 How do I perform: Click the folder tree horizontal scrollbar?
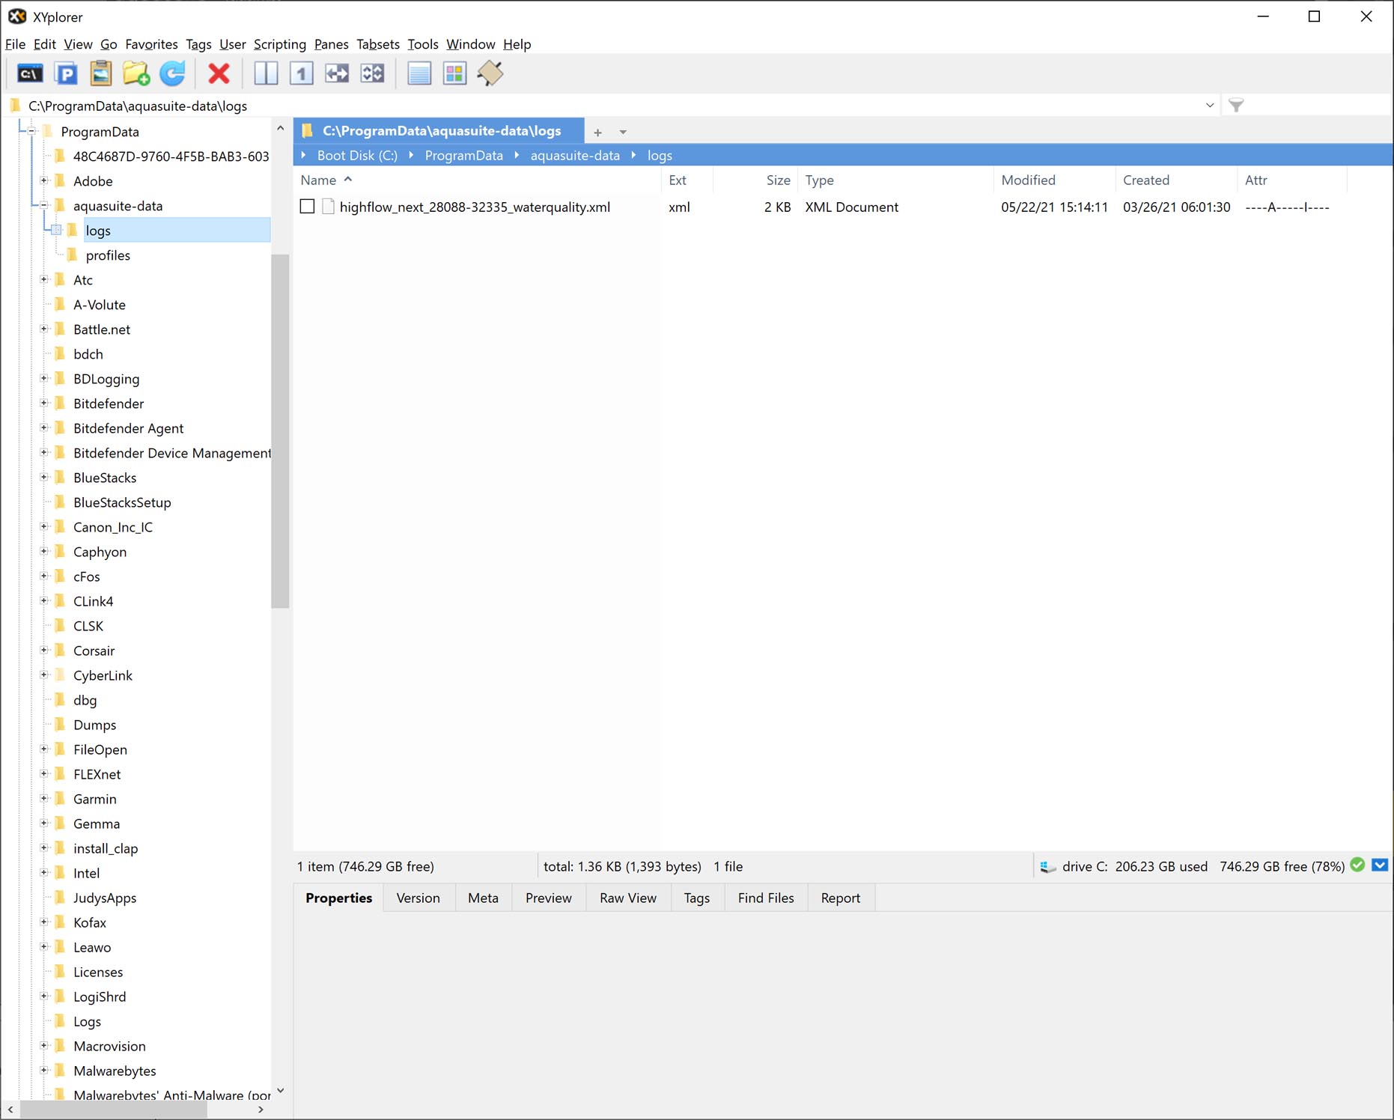click(x=113, y=1110)
